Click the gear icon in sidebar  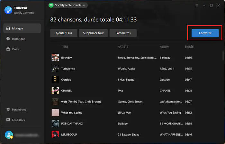(x=8, y=109)
